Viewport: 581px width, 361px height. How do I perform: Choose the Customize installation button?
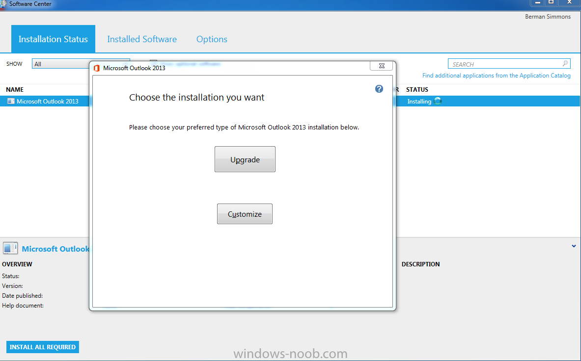(245, 214)
